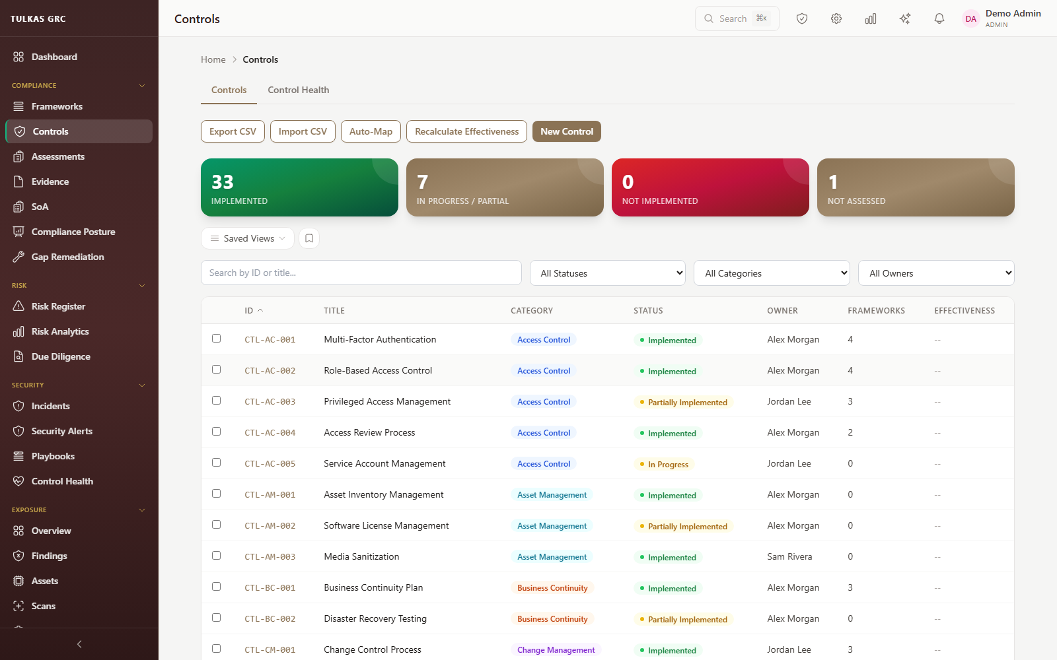Select checkbox for Role-Based Access Control
This screenshot has height=660, width=1057.
click(x=216, y=370)
